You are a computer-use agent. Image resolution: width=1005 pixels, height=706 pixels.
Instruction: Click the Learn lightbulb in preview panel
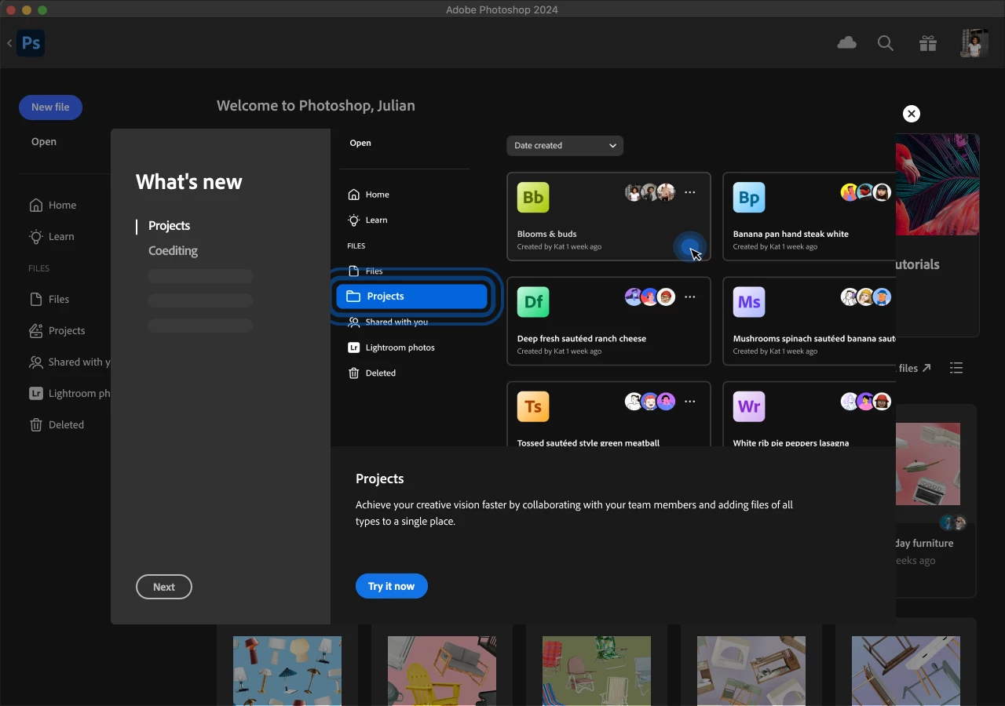[354, 220]
